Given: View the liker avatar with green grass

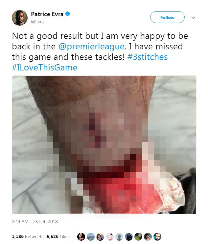Looking at the screenshot, I should click(138, 237).
